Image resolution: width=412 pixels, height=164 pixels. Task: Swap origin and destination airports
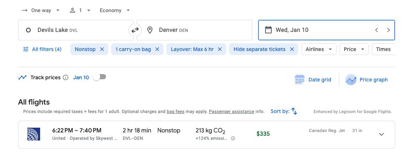coord(135,30)
